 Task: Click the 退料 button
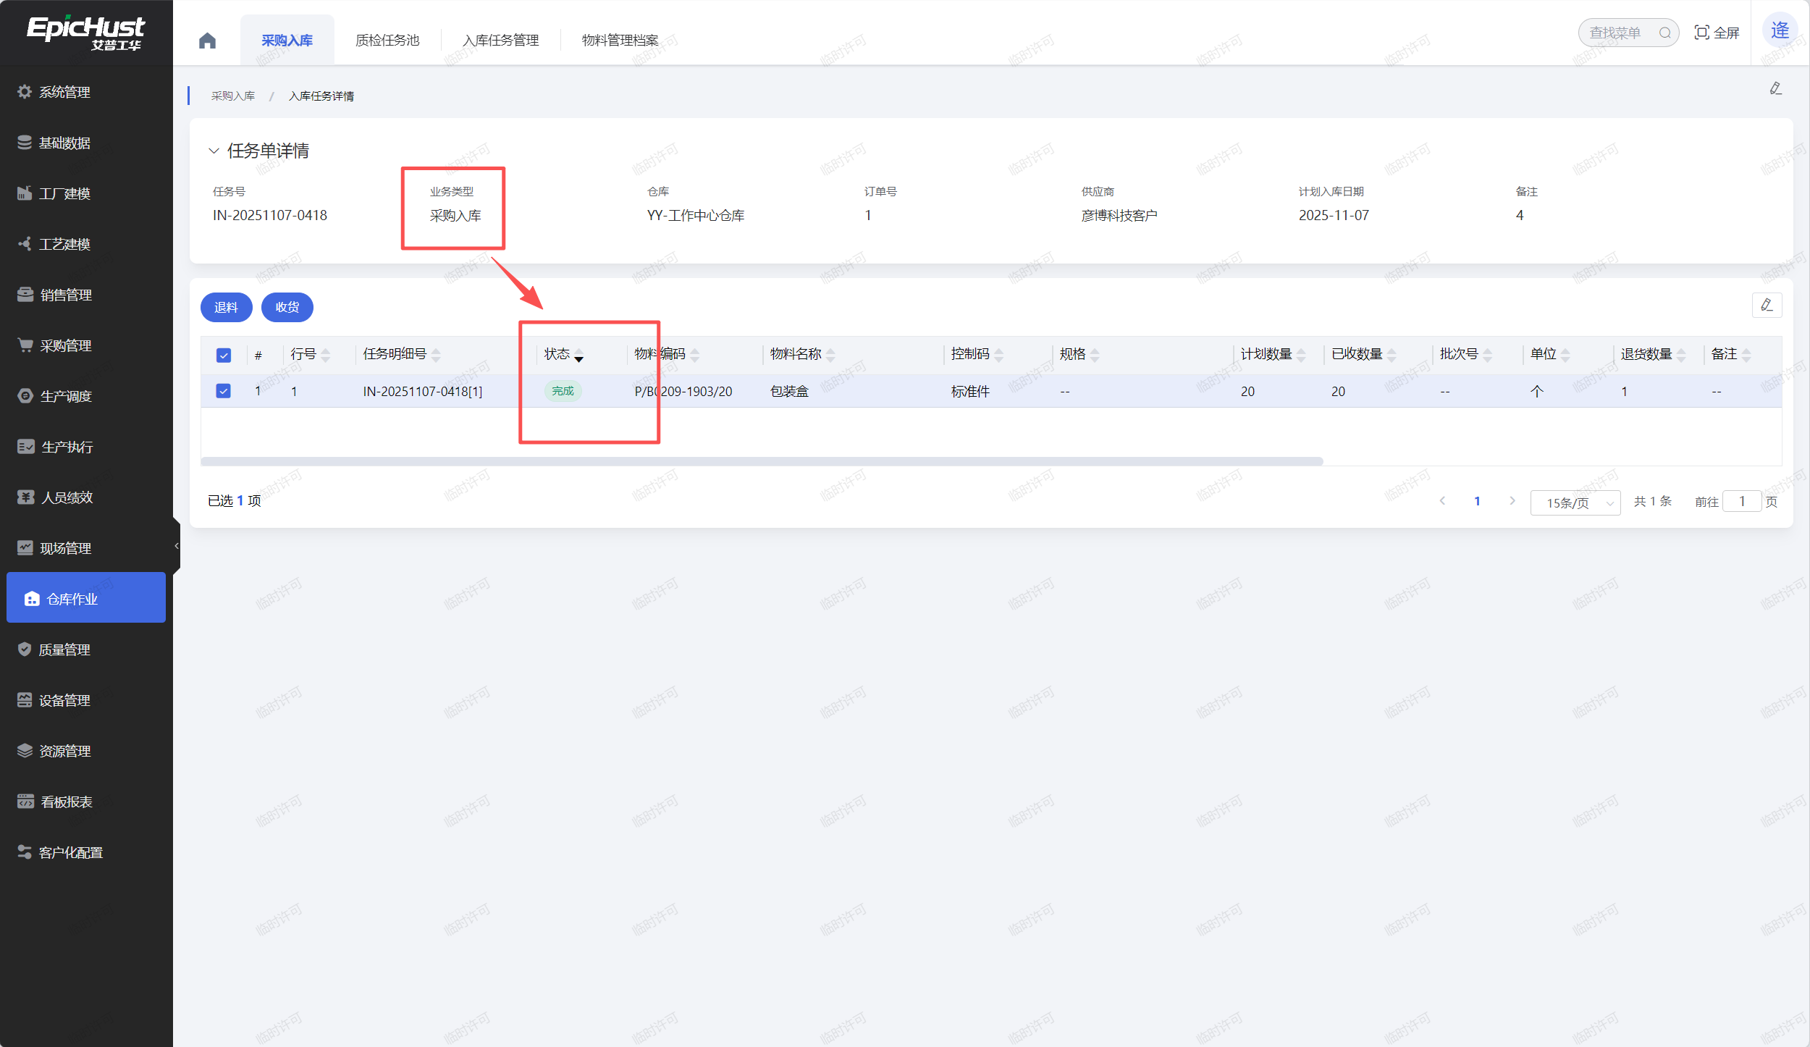click(226, 307)
